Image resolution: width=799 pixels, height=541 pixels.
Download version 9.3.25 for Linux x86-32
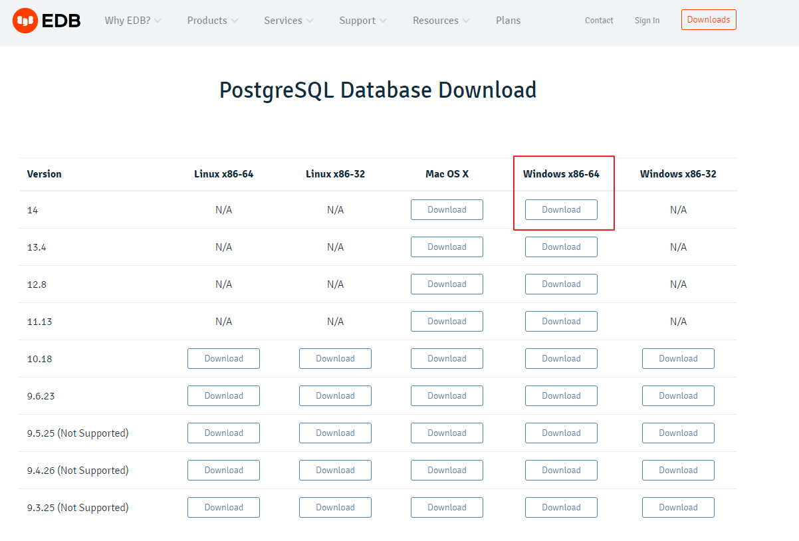[335, 507]
